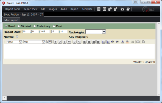The image size is (162, 103).
Task: Open the Radiologist dropdown
Action: (x=104, y=32)
